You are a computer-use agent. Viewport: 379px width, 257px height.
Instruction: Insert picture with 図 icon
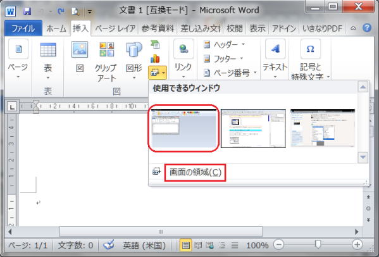(x=80, y=49)
